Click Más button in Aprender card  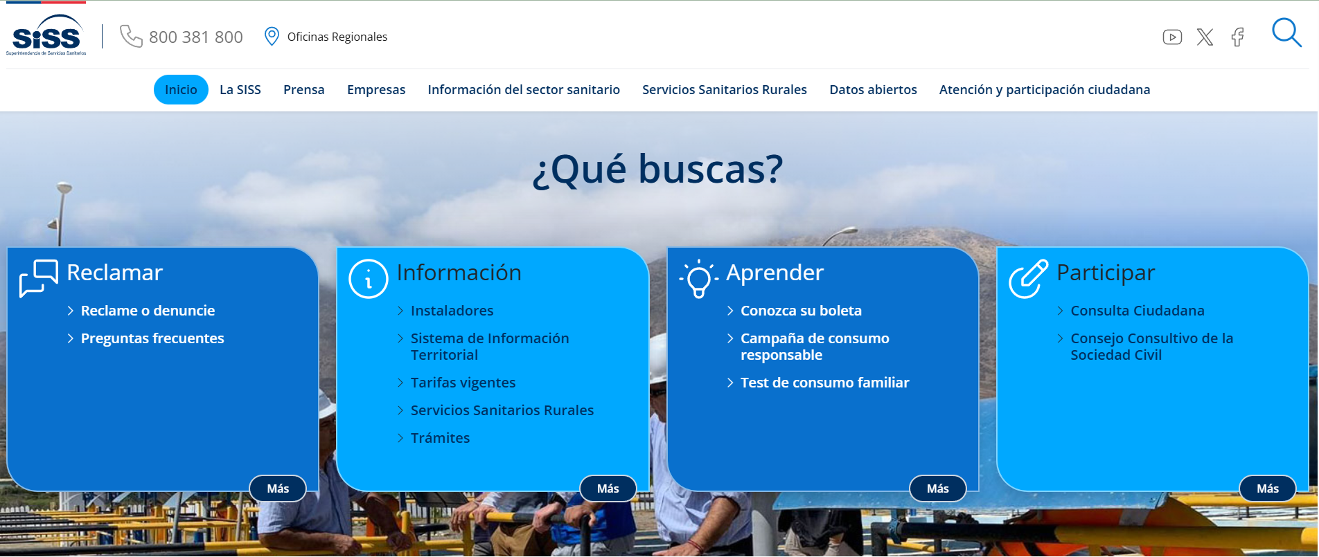(938, 488)
